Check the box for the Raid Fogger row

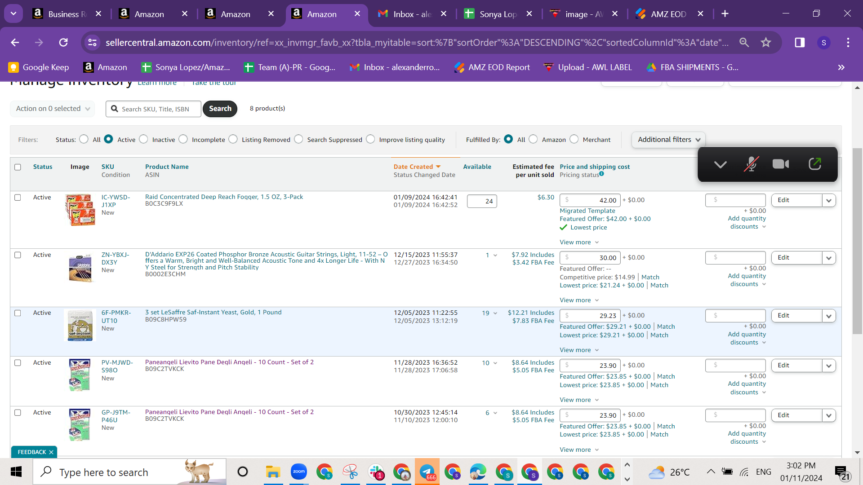click(18, 198)
